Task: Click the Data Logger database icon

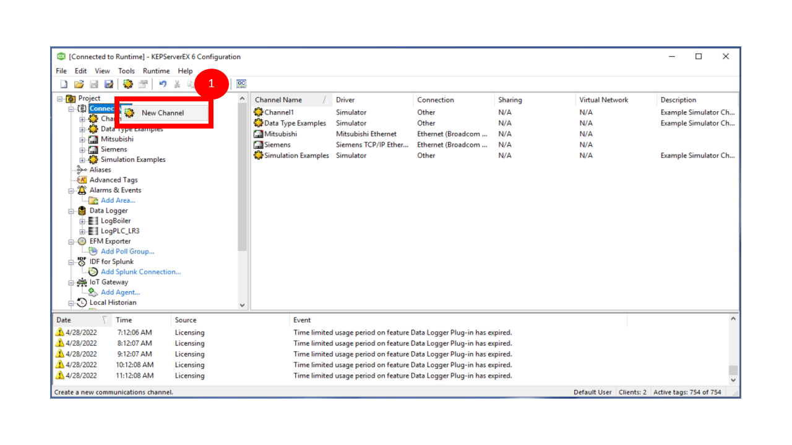Action: pos(82,211)
